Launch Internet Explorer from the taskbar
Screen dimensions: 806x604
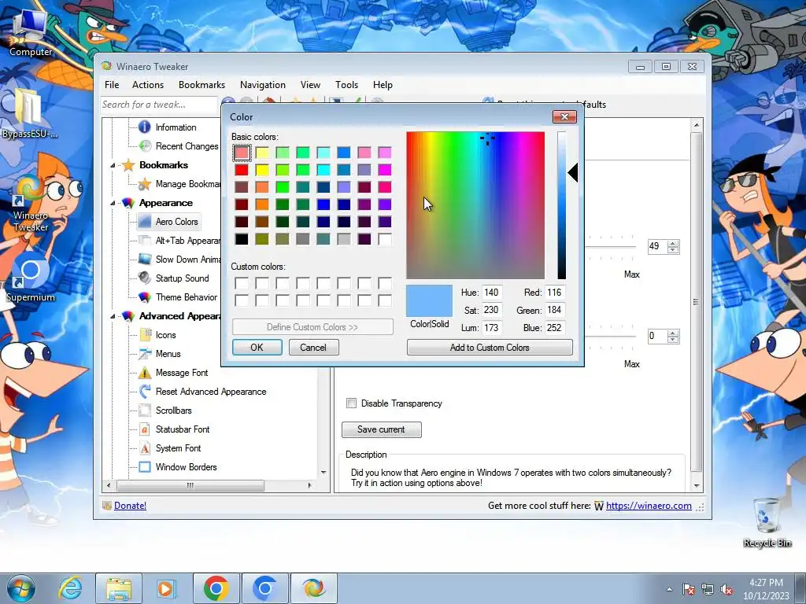tap(70, 588)
